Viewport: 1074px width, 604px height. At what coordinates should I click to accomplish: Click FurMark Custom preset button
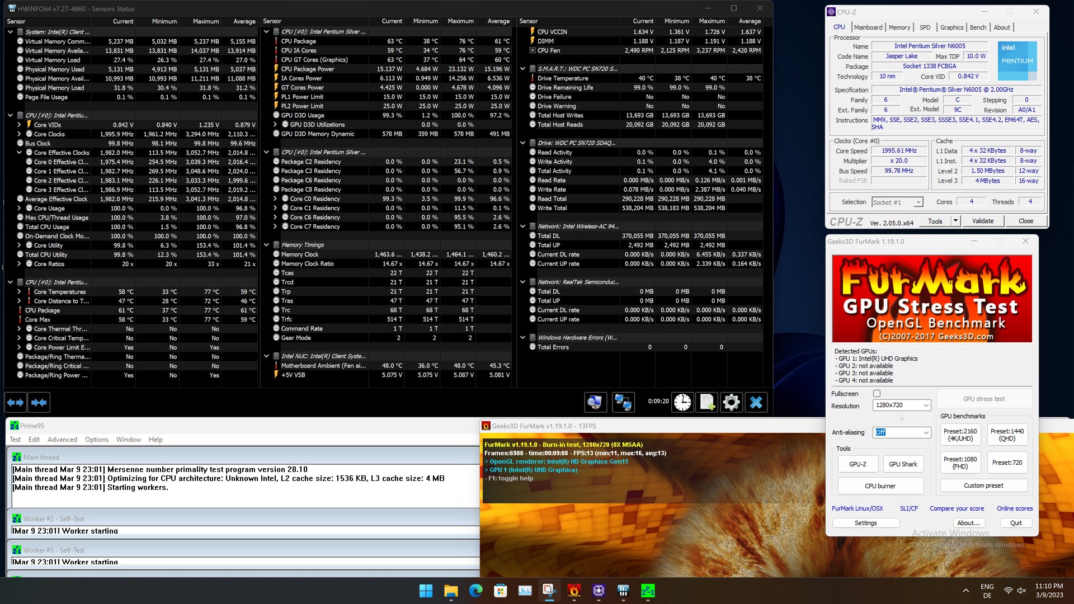(983, 485)
